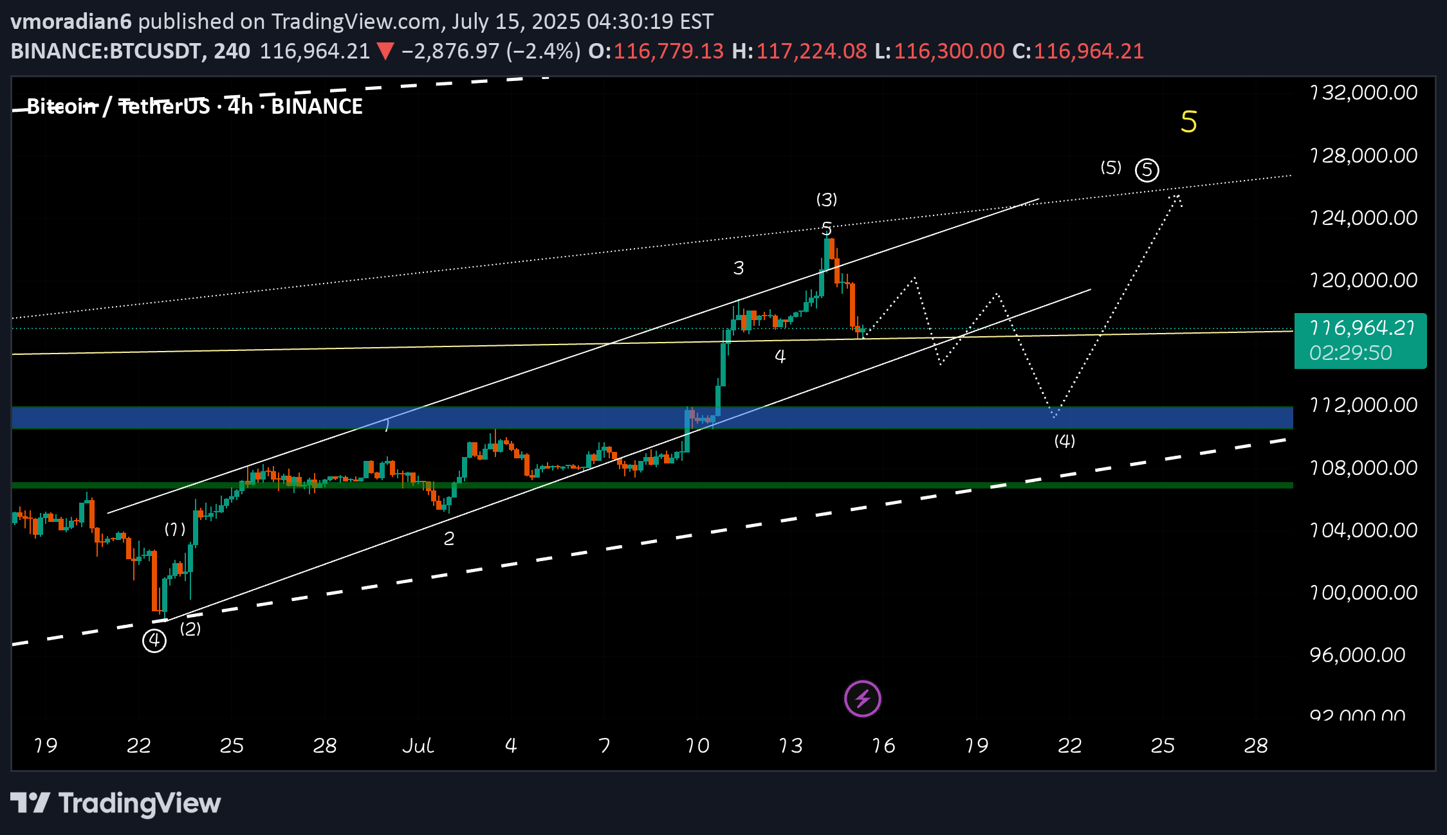1447x835 pixels.
Task: Click the white 5 label at the peak
Action: point(827,228)
